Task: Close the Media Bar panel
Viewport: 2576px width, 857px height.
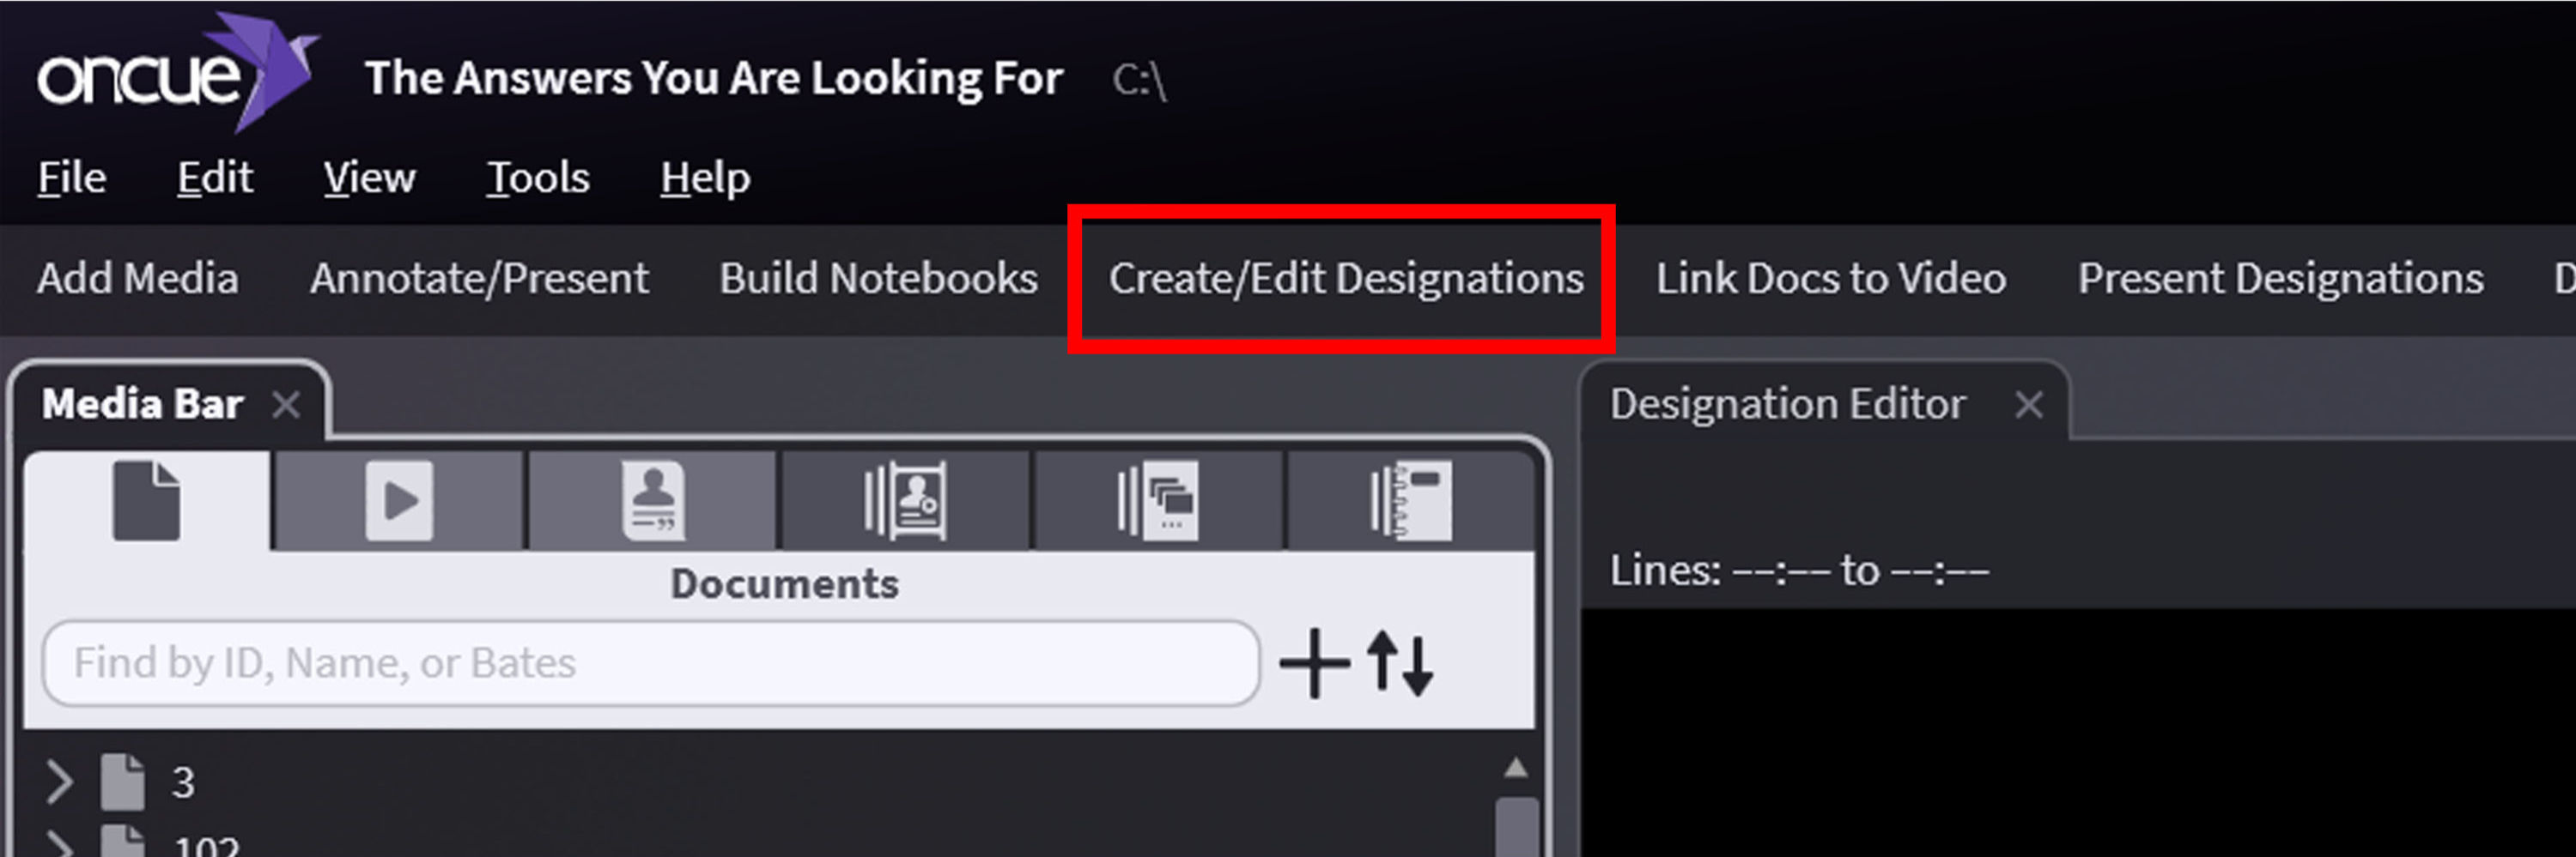Action: tap(287, 406)
